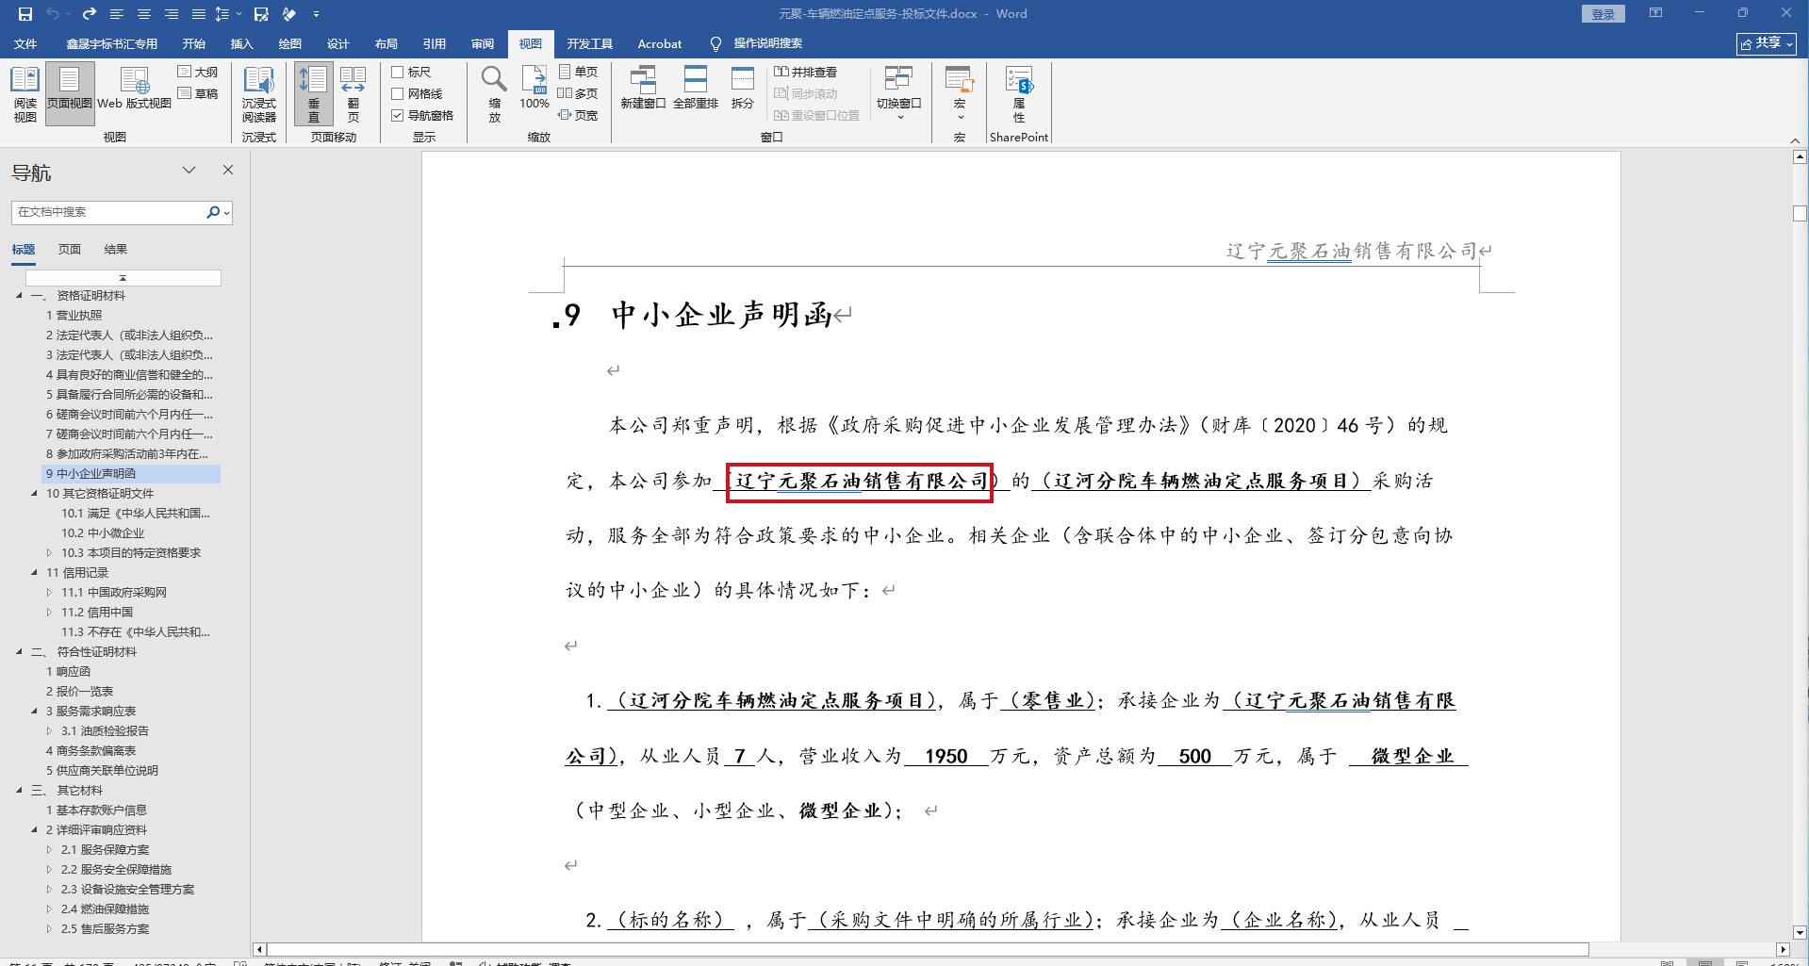This screenshot has height=966, width=1809.
Task: Switch to the 审阅 review ribbon tab
Action: click(x=483, y=43)
